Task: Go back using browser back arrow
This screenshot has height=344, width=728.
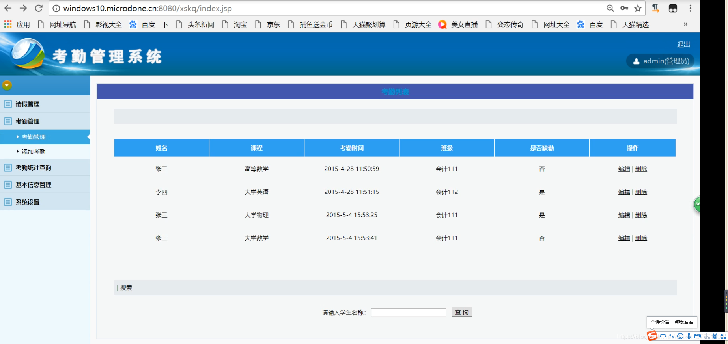Action: (8, 8)
